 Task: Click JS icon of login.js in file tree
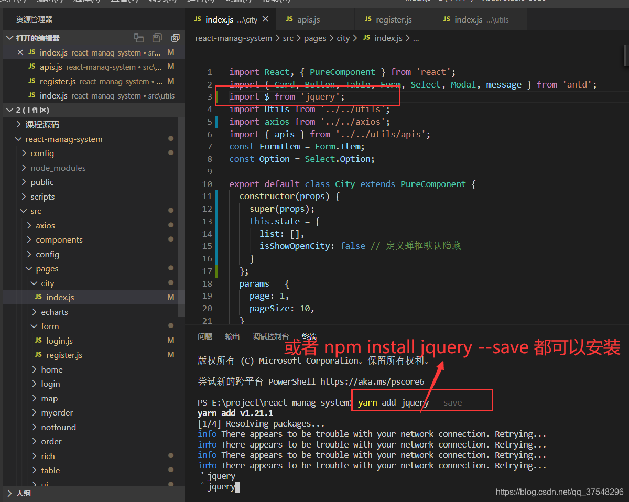38,341
